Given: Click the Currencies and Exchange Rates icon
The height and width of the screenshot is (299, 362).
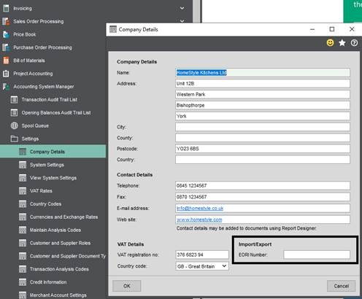Looking at the screenshot, I should 23,217.
